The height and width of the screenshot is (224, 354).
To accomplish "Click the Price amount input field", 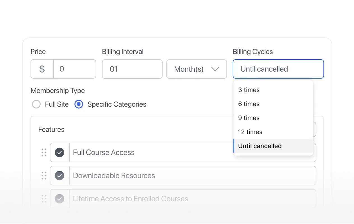I will [x=75, y=69].
